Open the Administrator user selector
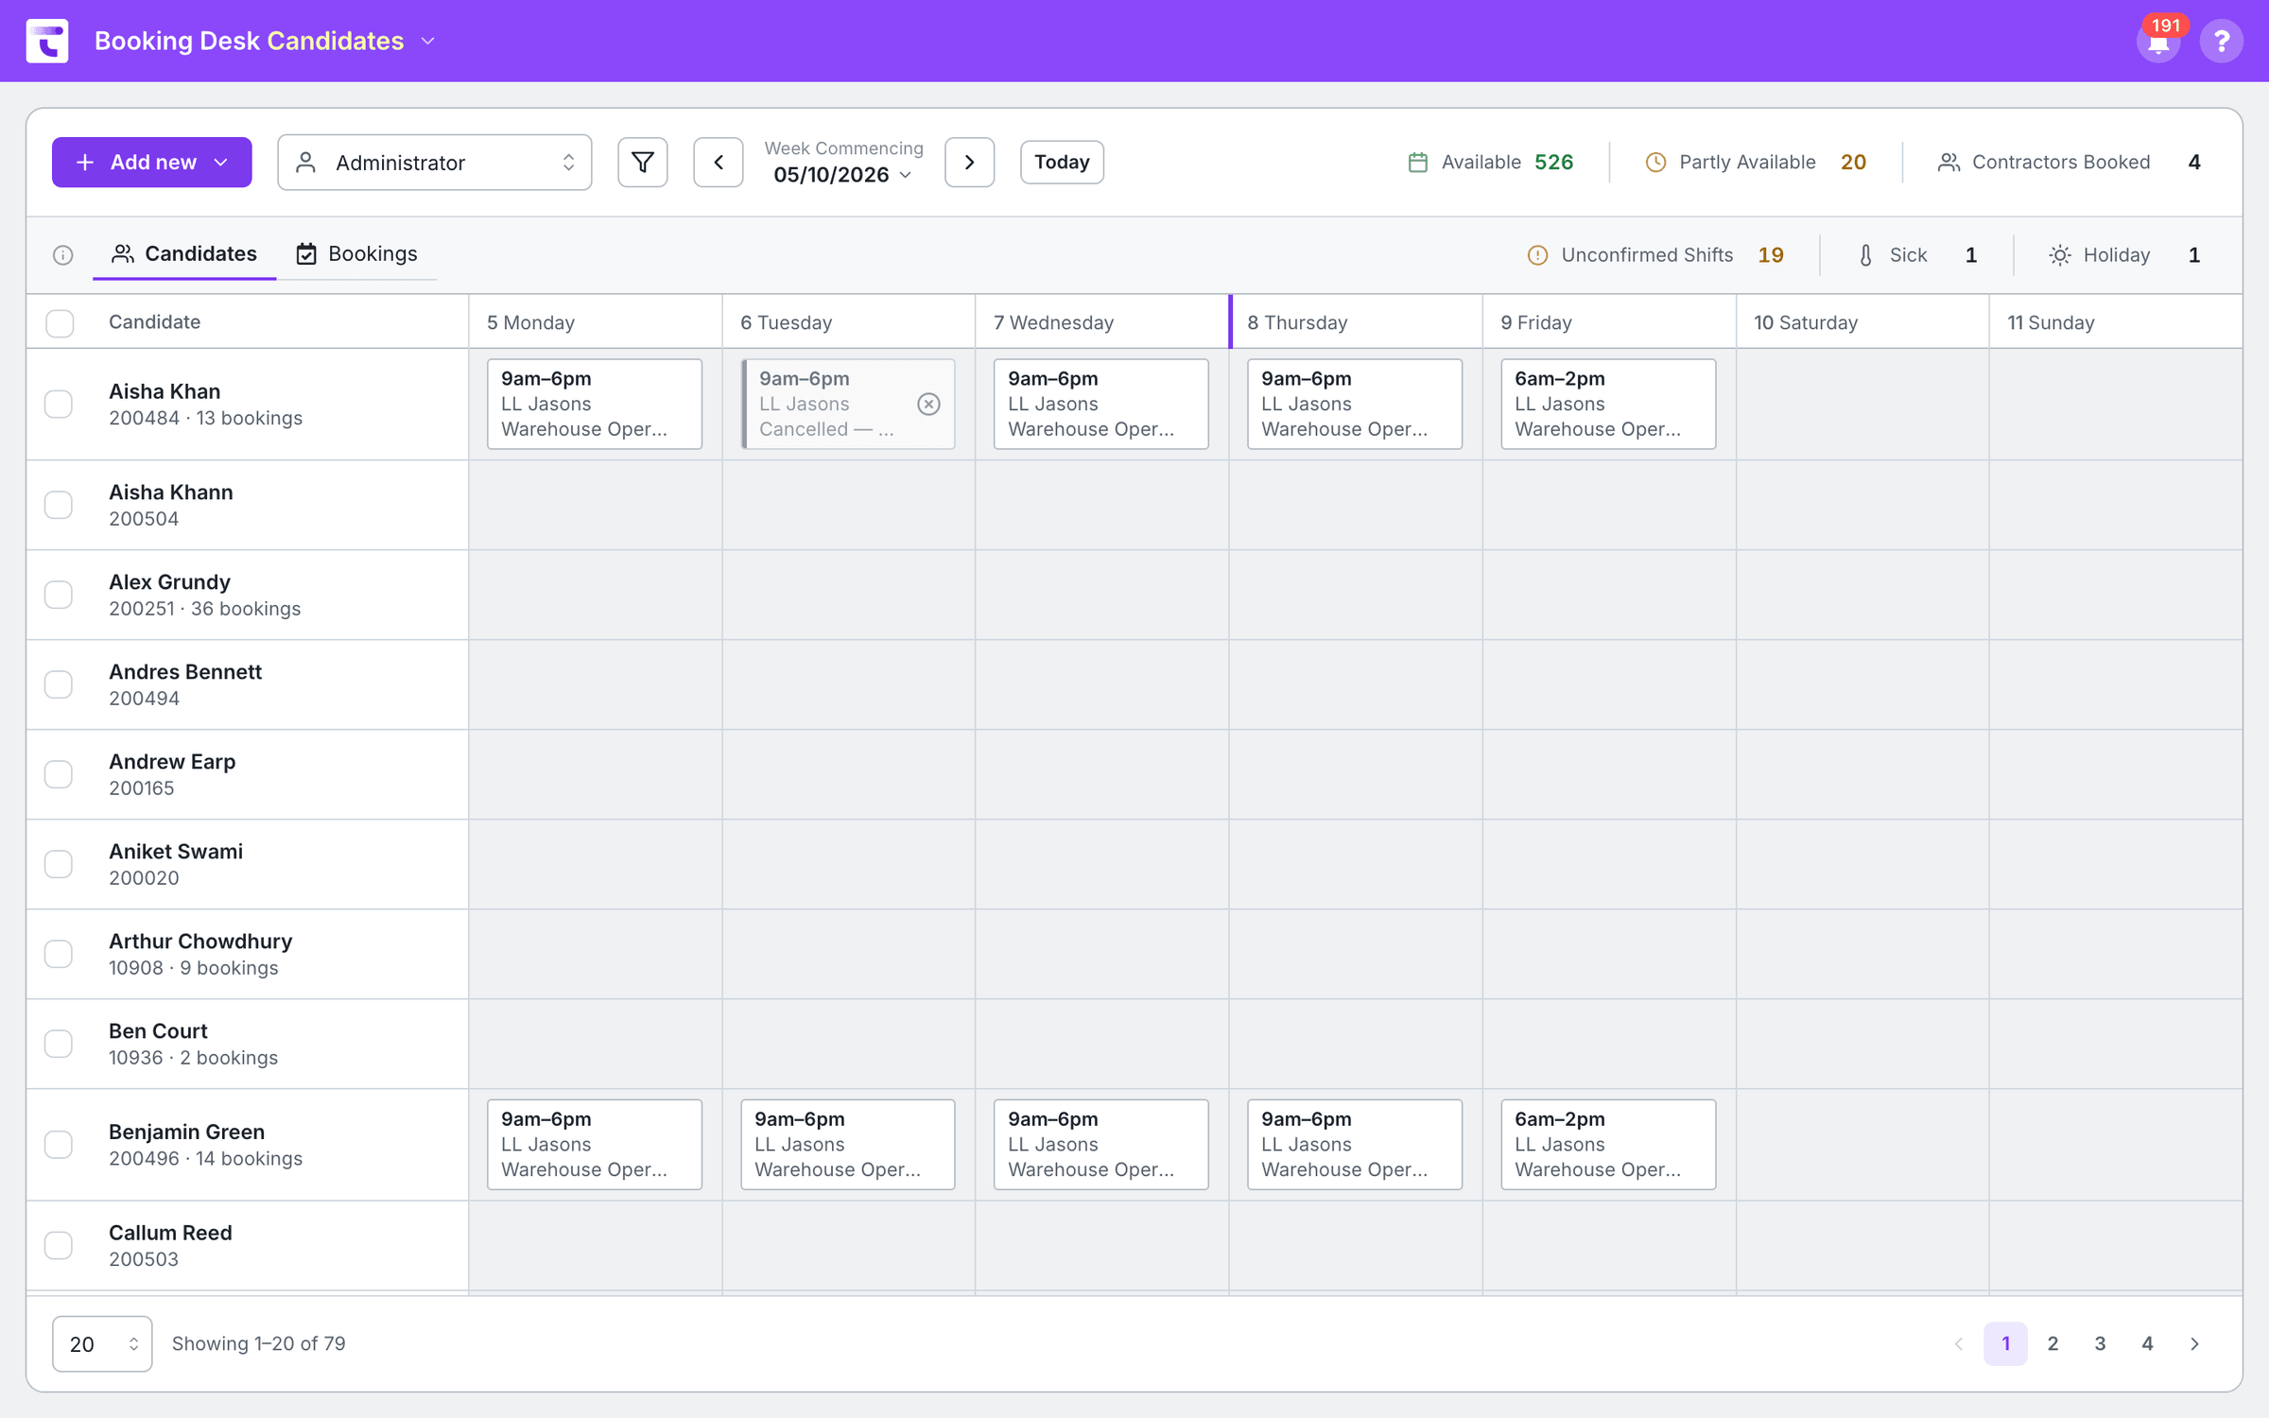This screenshot has width=2269, height=1418. pos(435,163)
